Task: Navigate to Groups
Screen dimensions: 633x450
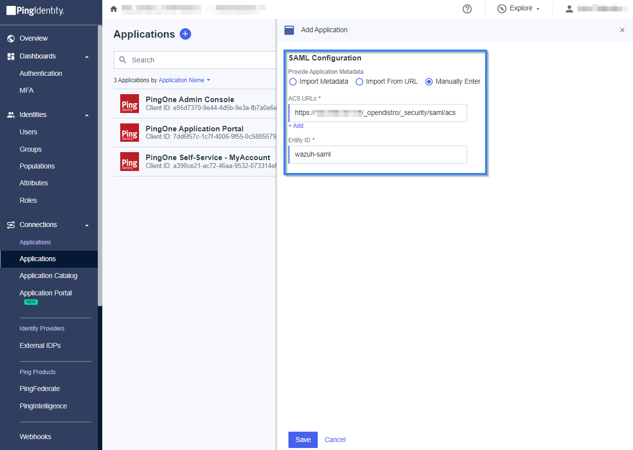Action: coord(30,149)
